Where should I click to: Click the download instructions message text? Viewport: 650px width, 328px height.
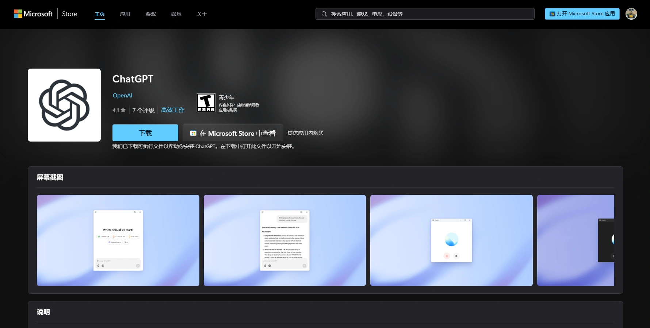[x=204, y=146]
